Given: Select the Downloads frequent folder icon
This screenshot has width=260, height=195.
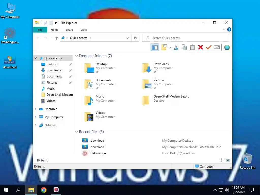Looking at the screenshot, I should point(147,68).
